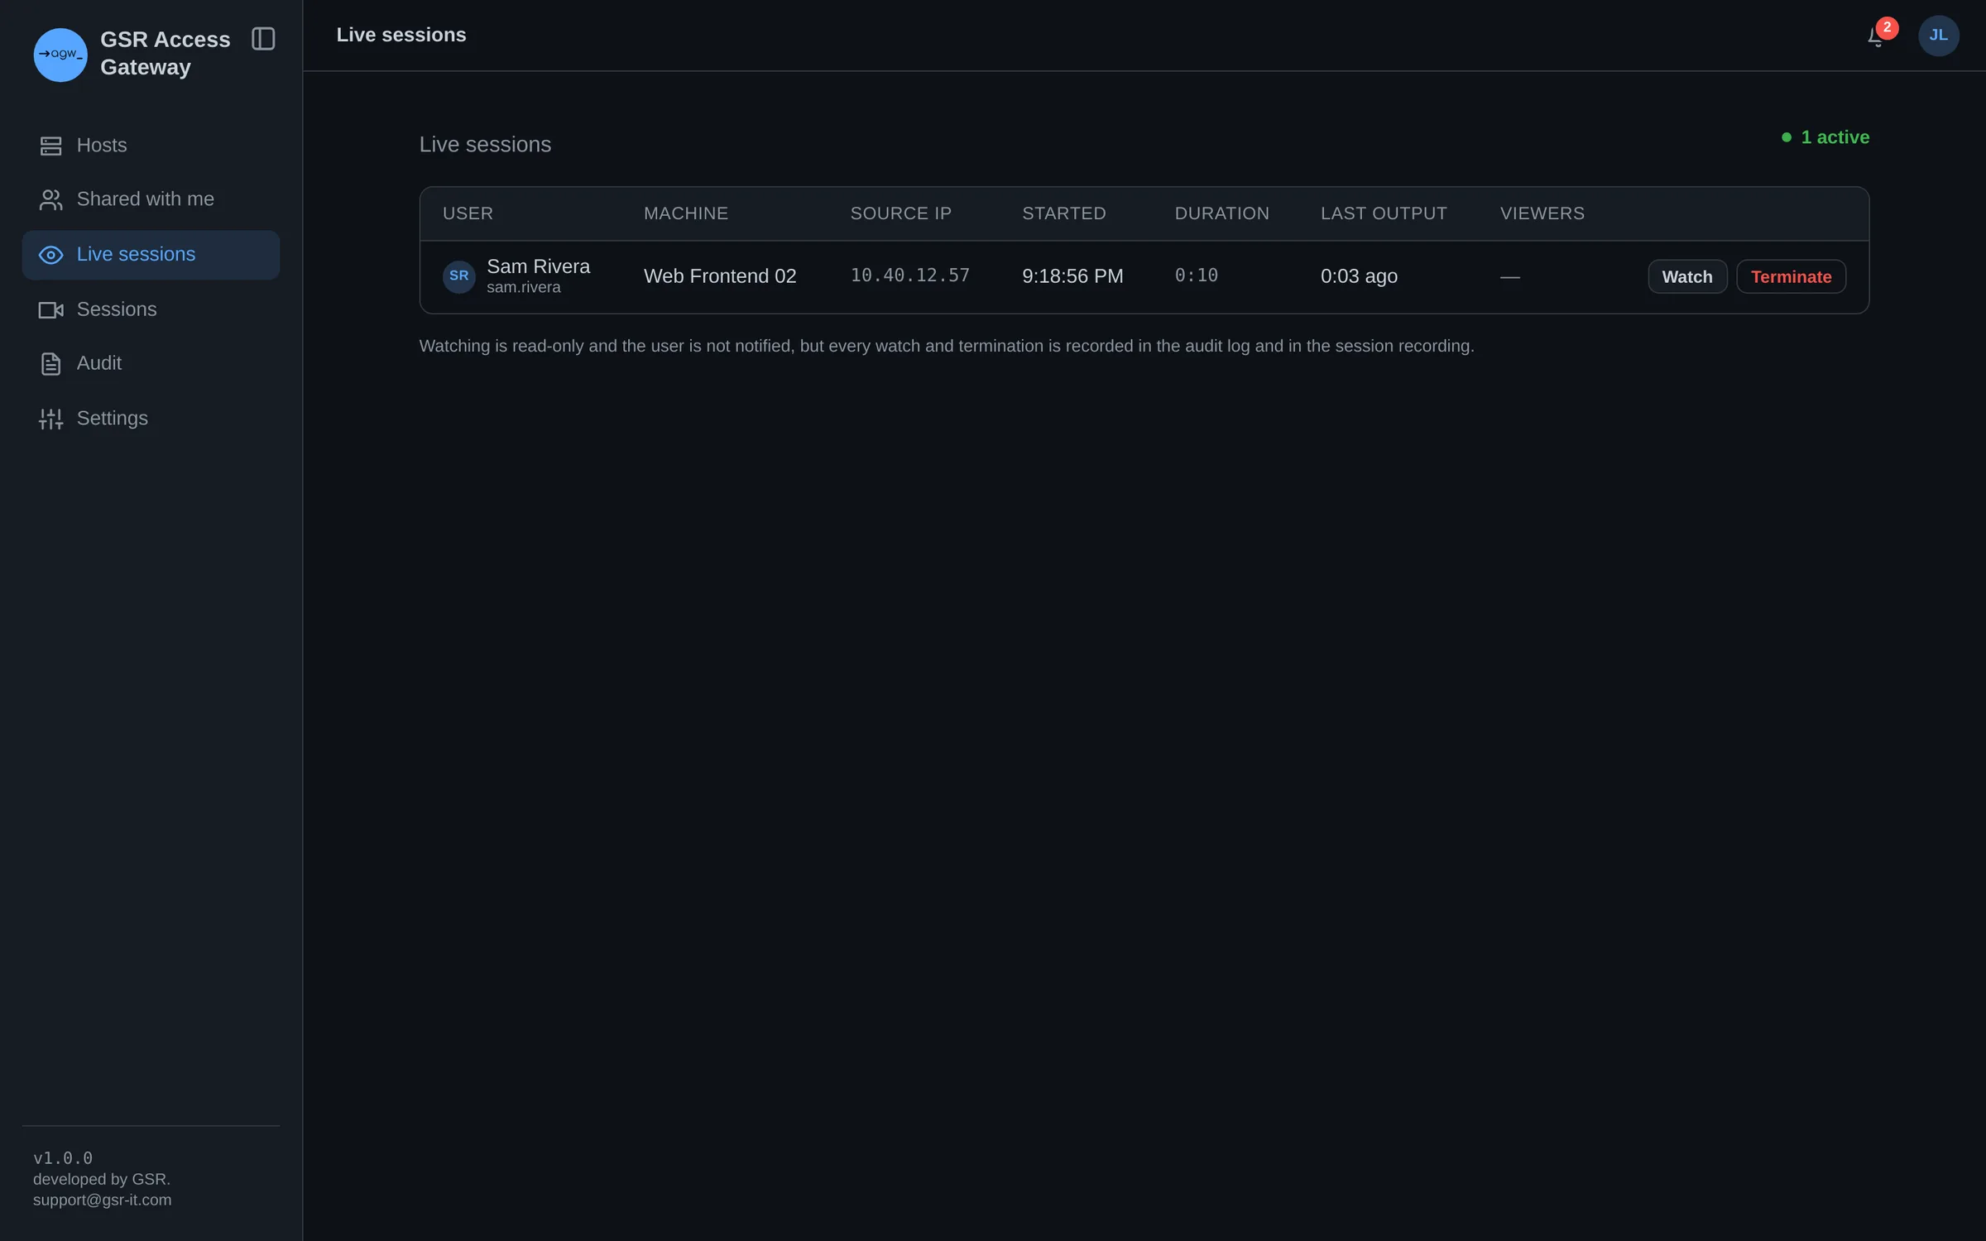The height and width of the screenshot is (1241, 1986).
Task: Click the Live sessions eye icon
Action: (50, 255)
